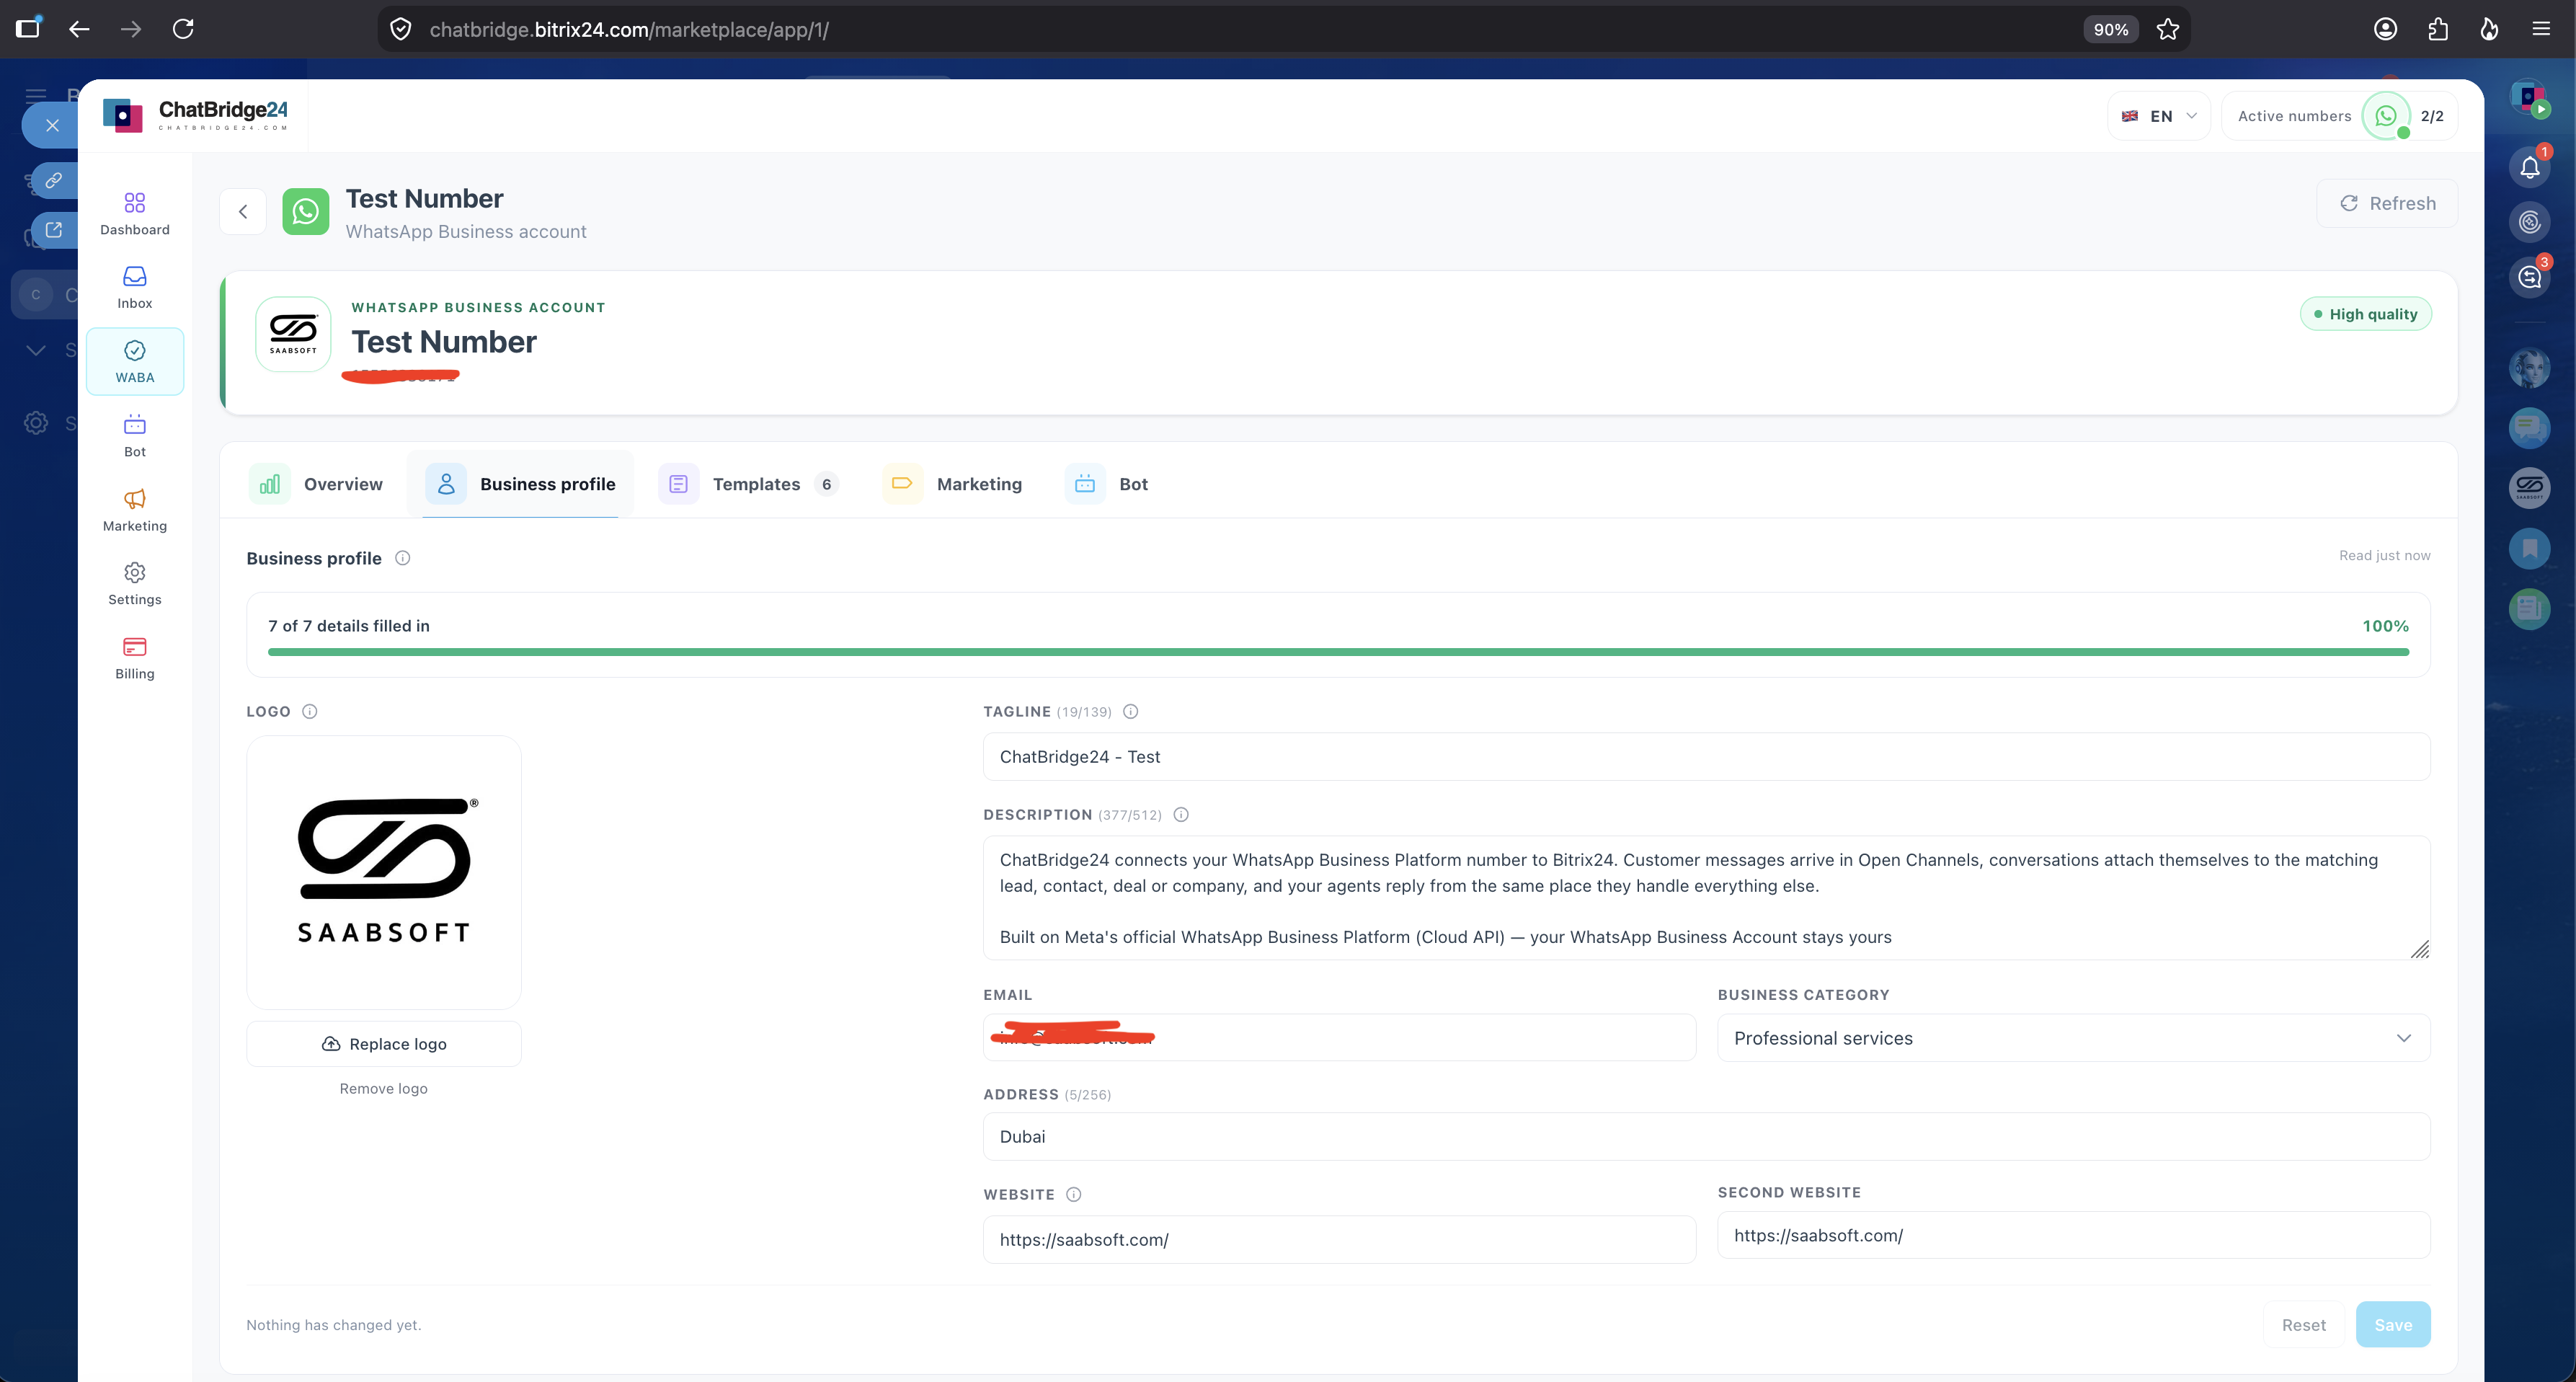The image size is (2576, 1382).
Task: Click the WhatsApp active numbers icon
Action: 2386,116
